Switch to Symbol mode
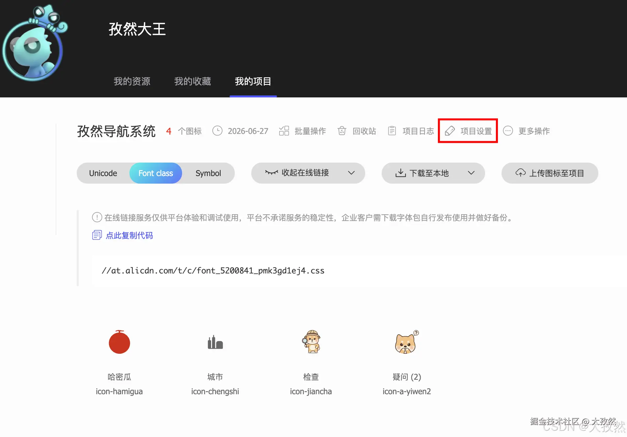This screenshot has width=627, height=437. click(x=208, y=173)
